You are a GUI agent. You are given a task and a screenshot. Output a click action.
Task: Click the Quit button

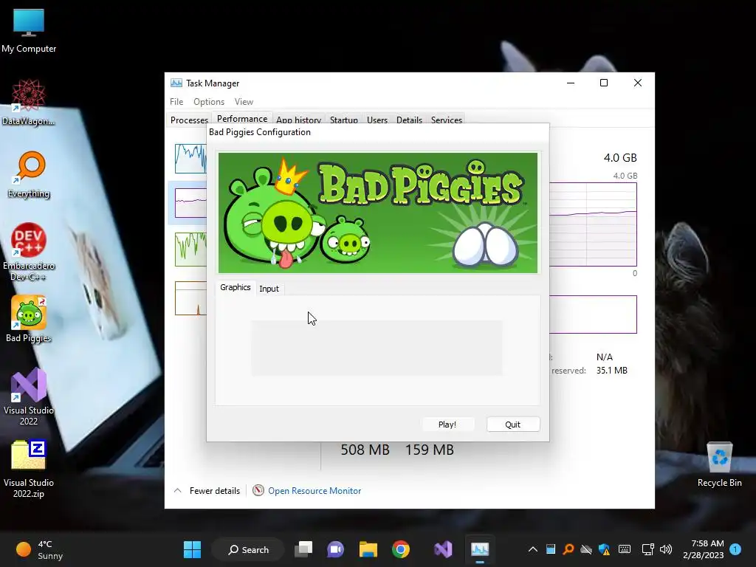tap(513, 425)
